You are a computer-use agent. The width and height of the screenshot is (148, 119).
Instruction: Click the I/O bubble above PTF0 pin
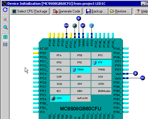pos(91,26)
